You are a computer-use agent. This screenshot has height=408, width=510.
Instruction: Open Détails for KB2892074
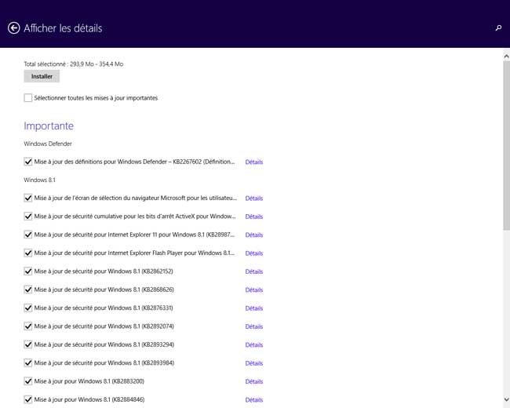[254, 326]
